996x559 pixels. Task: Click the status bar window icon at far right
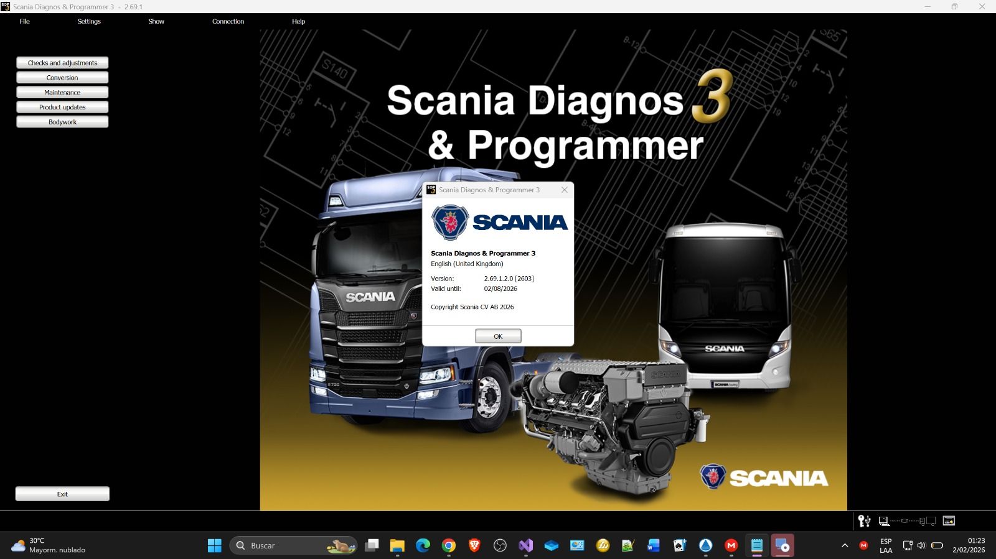949,521
